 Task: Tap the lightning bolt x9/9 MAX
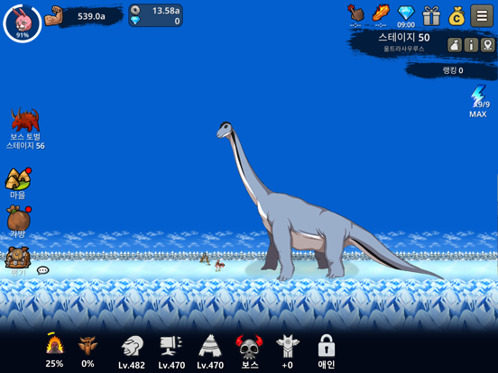tap(479, 101)
